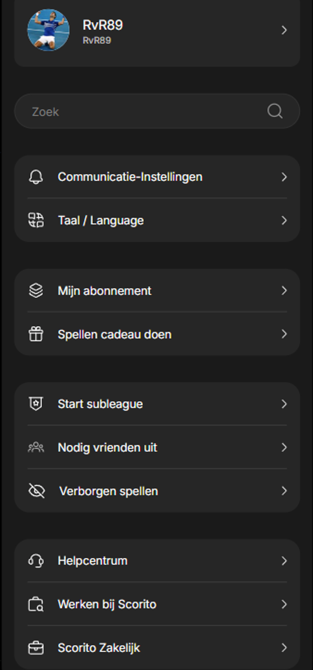Select the shield icon next to Start subleague
Screen dimensions: 313x670
coord(36,404)
